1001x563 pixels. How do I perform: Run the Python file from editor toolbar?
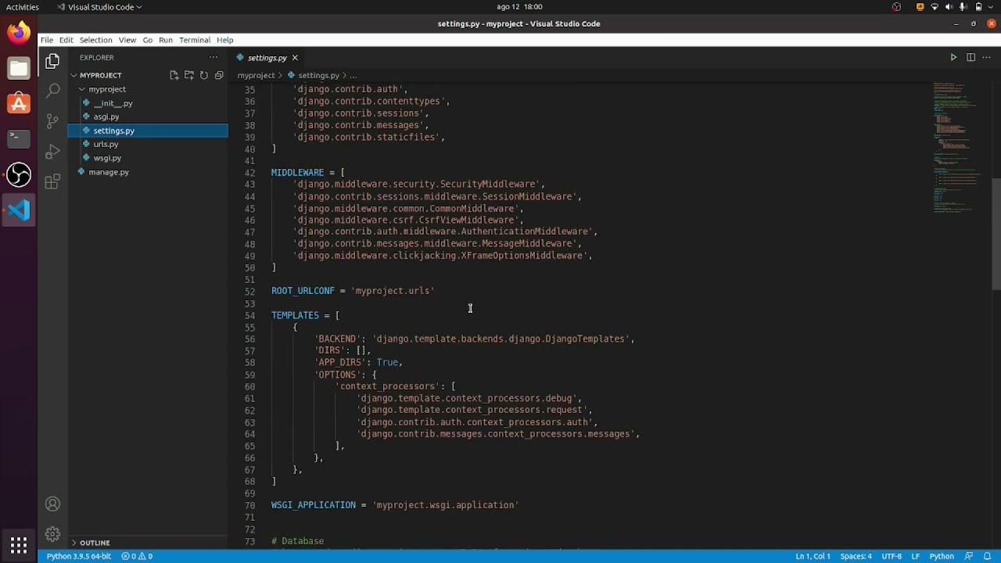[x=953, y=57]
